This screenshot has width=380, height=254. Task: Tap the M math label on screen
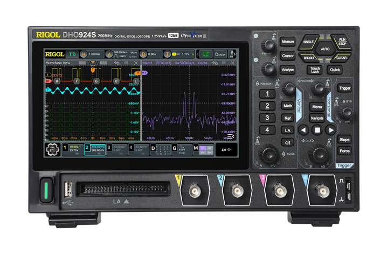[196, 148]
